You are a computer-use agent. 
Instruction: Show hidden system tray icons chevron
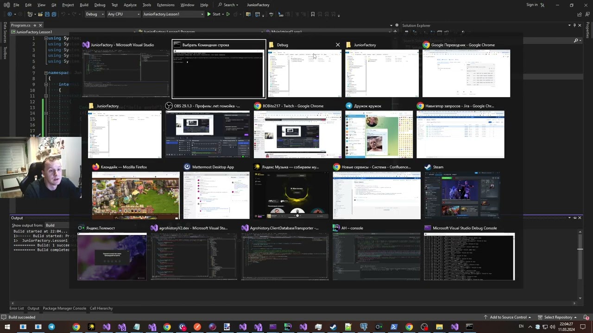coord(530,327)
